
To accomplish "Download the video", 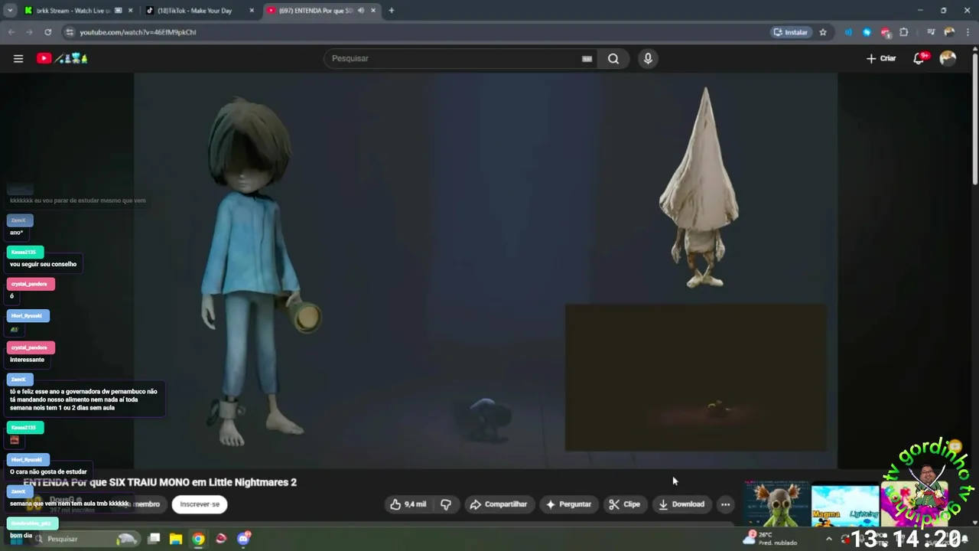I will 681,504.
